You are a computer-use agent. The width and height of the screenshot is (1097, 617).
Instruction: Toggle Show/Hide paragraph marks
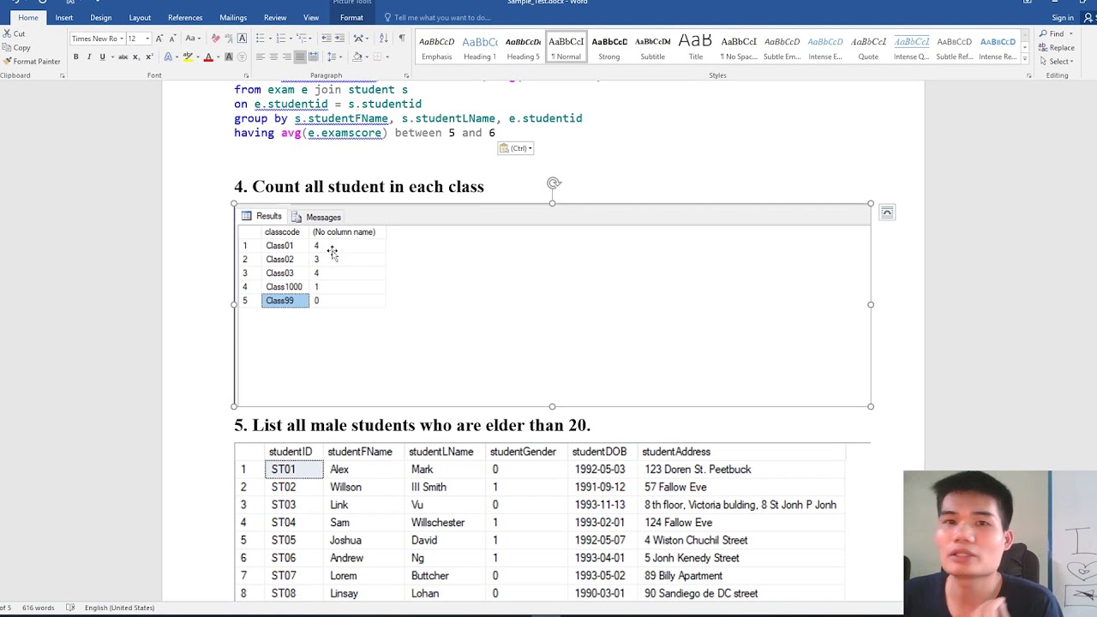[x=402, y=39]
